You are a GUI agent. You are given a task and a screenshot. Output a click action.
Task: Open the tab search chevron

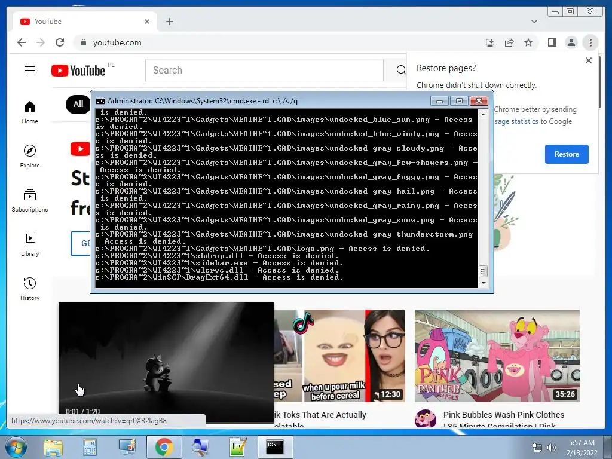[534, 22]
